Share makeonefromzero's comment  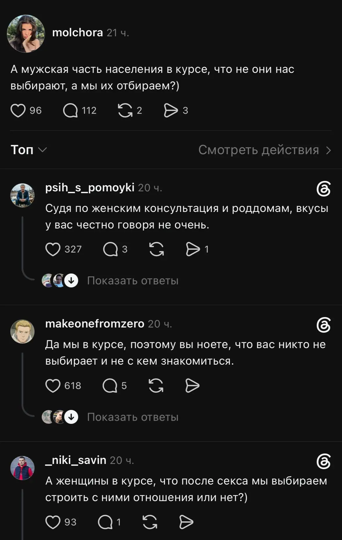(x=192, y=386)
